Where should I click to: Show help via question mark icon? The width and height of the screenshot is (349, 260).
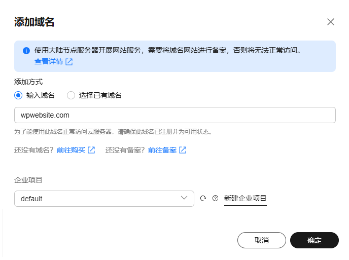coord(215,198)
